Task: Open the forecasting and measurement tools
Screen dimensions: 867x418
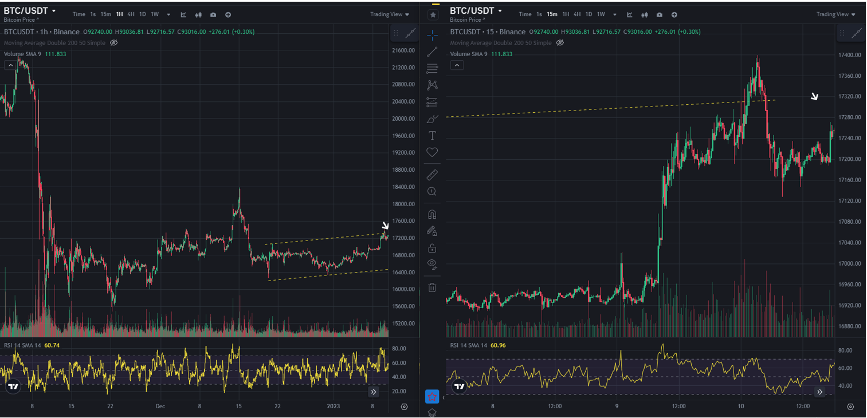Action: 432,102
